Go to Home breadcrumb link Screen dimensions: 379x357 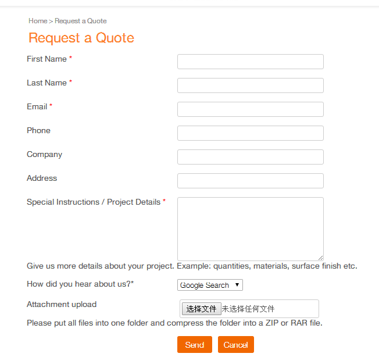pyautogui.click(x=38, y=21)
